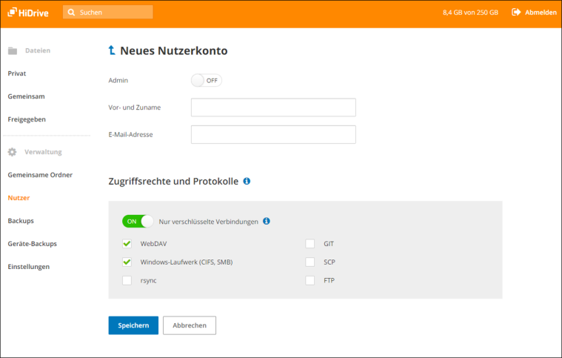Click the WebDAV label
Viewport: 562px width, 358px height.
pos(153,244)
